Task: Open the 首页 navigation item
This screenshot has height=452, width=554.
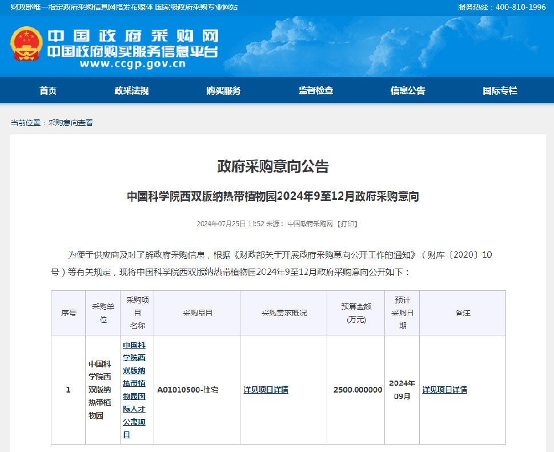Action: (x=48, y=91)
